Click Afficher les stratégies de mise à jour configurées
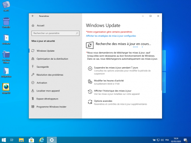 point(111,36)
